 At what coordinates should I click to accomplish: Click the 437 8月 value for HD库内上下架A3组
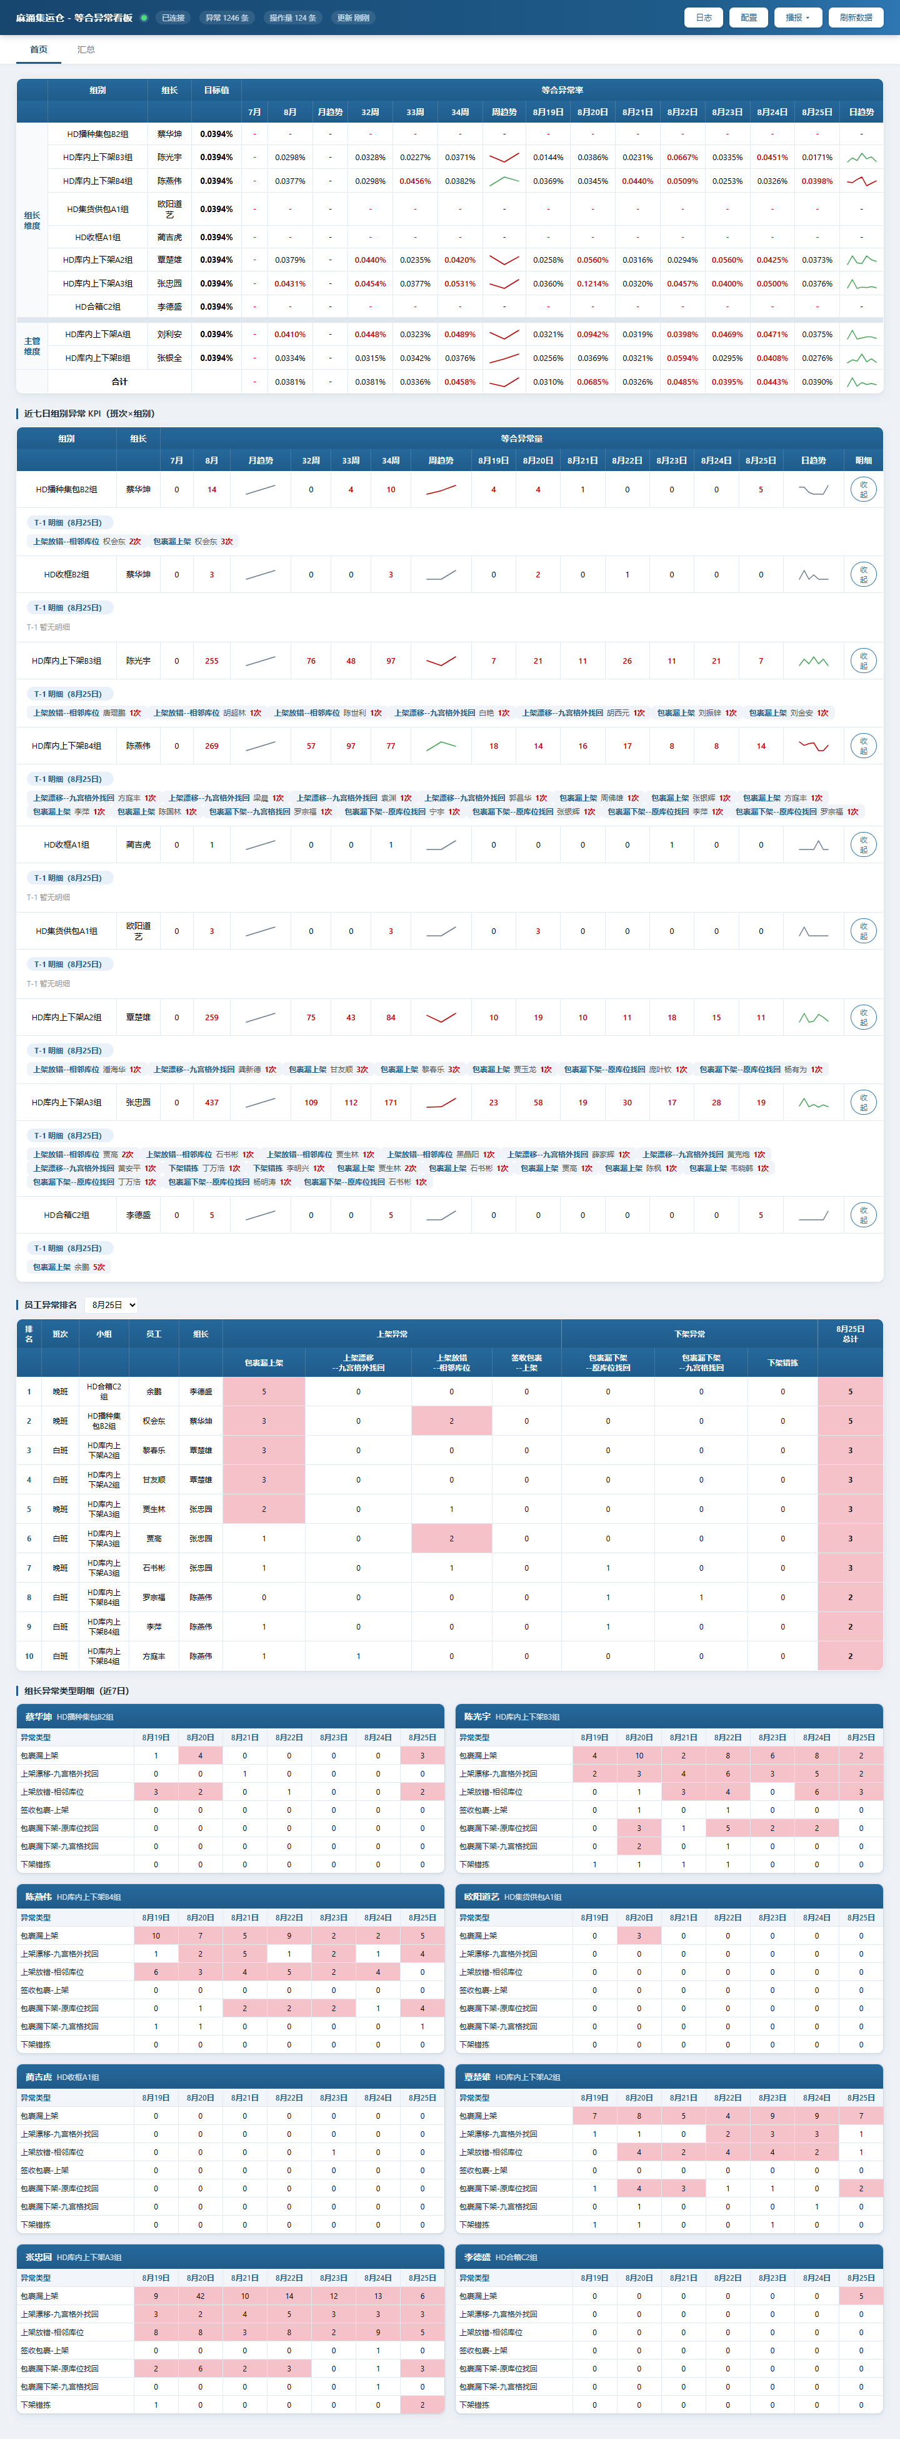[212, 1102]
